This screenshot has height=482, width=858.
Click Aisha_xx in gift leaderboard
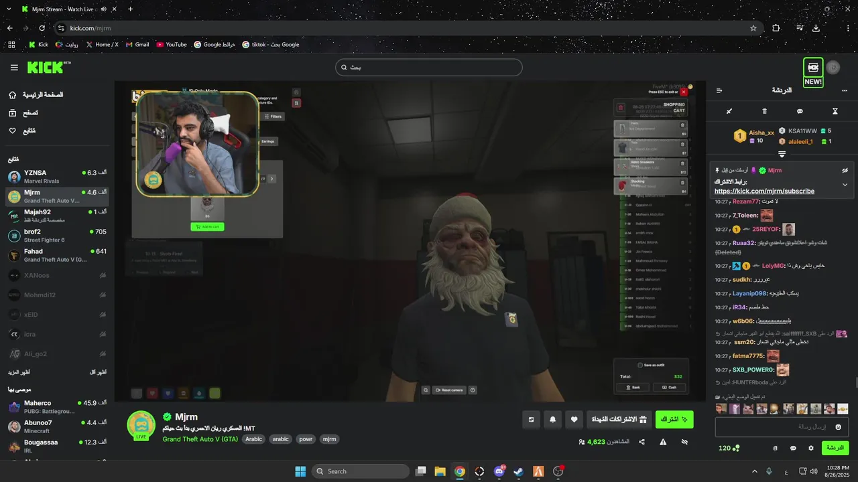point(761,133)
